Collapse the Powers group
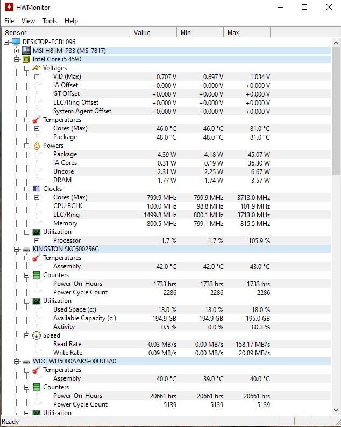This screenshot has width=341, height=427. (27, 146)
